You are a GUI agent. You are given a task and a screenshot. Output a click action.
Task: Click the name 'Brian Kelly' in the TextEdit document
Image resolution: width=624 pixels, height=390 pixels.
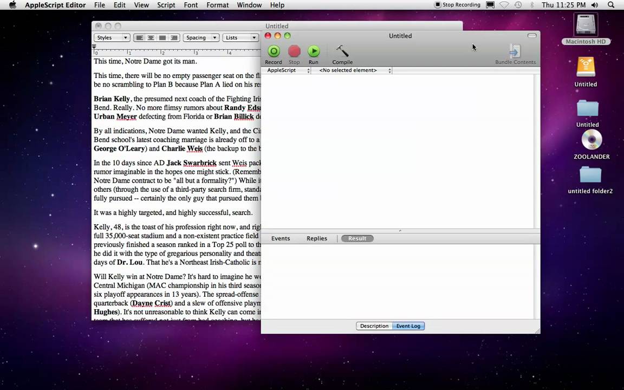pyautogui.click(x=112, y=99)
